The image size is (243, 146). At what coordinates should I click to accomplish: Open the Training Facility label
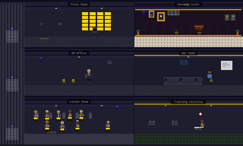188,102
